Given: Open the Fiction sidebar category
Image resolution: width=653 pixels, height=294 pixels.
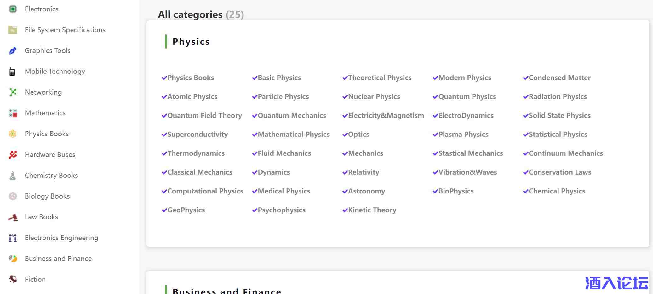Looking at the screenshot, I should (x=35, y=280).
